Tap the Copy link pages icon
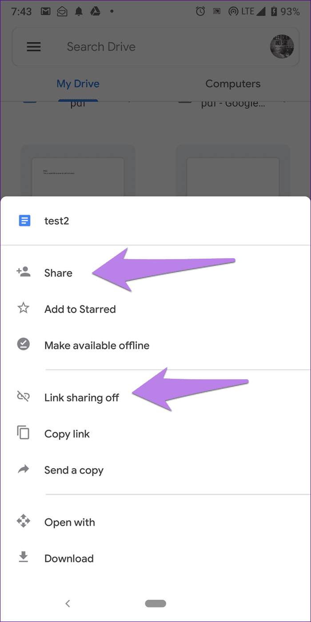This screenshot has width=311, height=622. (x=23, y=433)
